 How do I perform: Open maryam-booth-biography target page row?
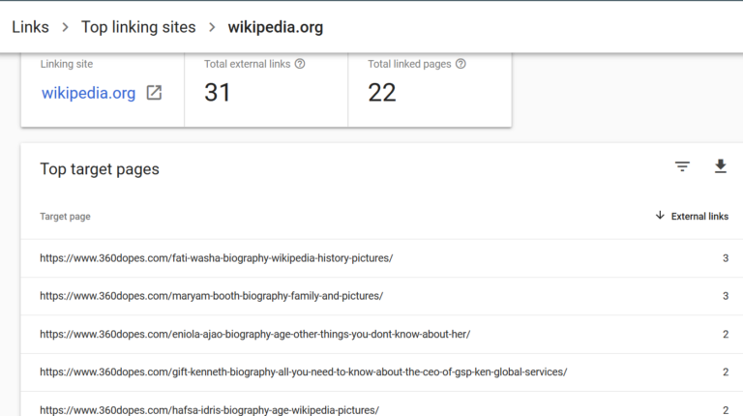[382, 296]
